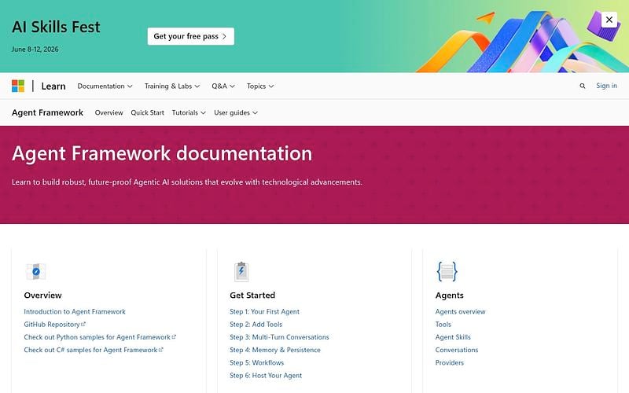Viewport: 629px width, 393px height.
Task: Click Get your free pass button
Action: click(x=190, y=36)
